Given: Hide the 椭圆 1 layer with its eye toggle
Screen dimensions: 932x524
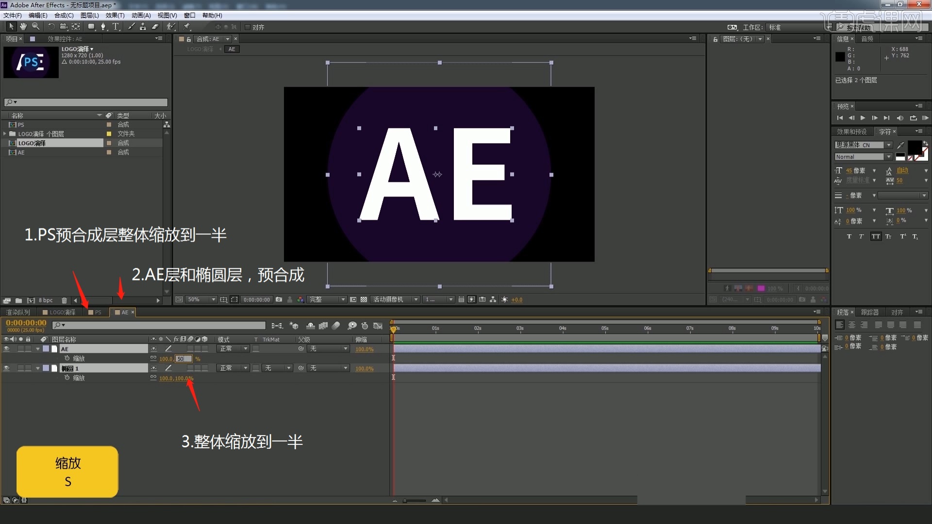Looking at the screenshot, I should click(7, 368).
